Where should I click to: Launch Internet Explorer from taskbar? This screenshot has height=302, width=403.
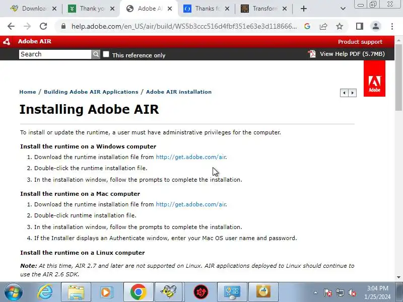[45, 292]
